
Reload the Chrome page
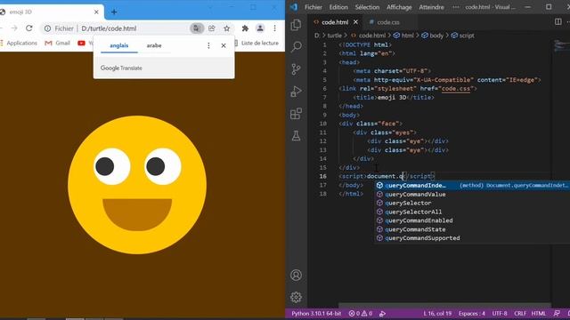point(29,28)
